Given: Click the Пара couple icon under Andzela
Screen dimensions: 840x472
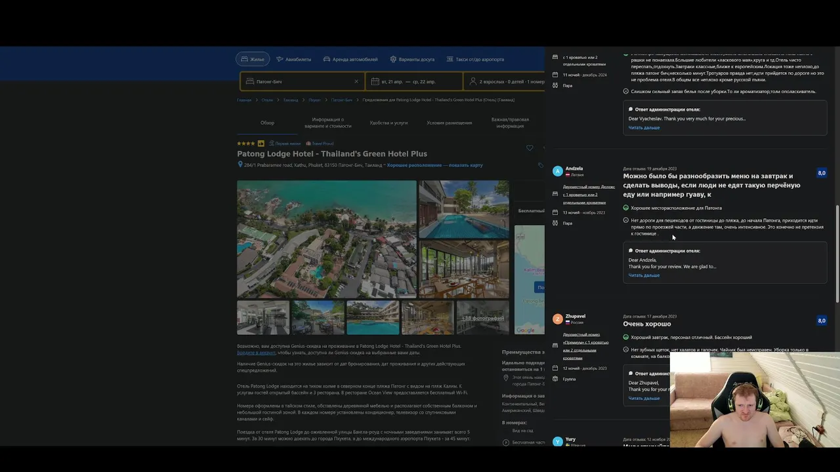Looking at the screenshot, I should [555, 223].
